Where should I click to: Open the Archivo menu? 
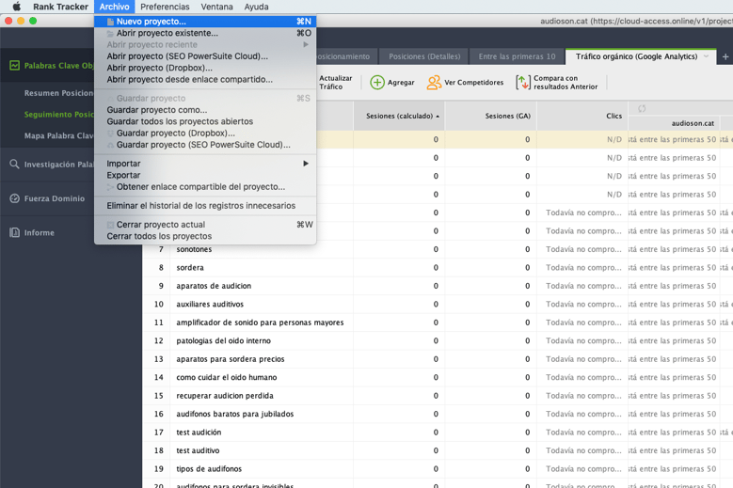coord(115,7)
